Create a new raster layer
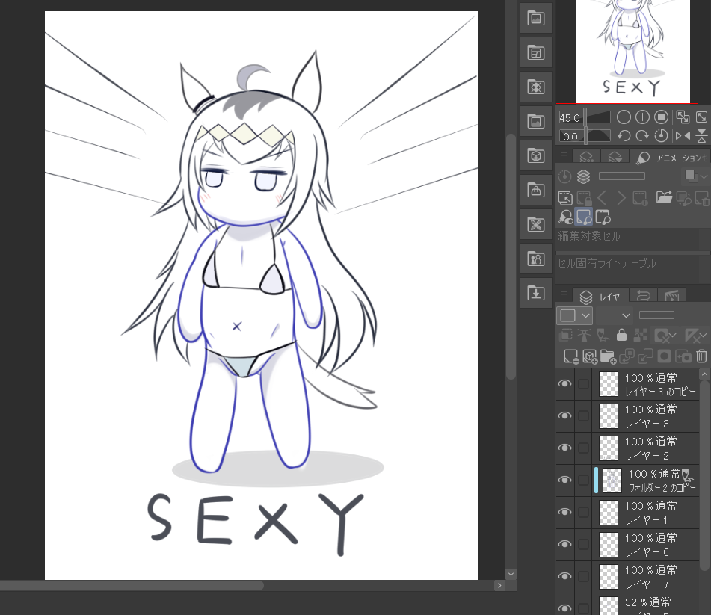The height and width of the screenshot is (615, 711). (x=571, y=356)
